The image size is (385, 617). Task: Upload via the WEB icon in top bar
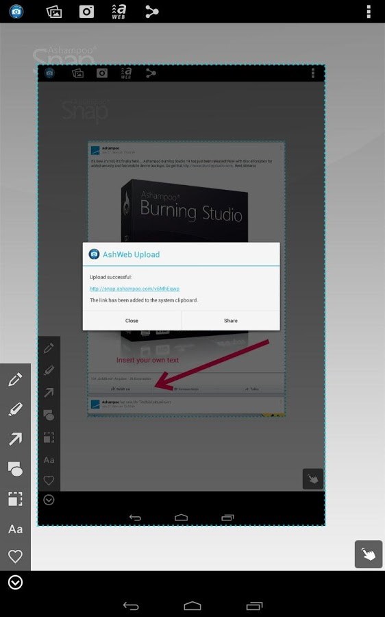pyautogui.click(x=119, y=12)
